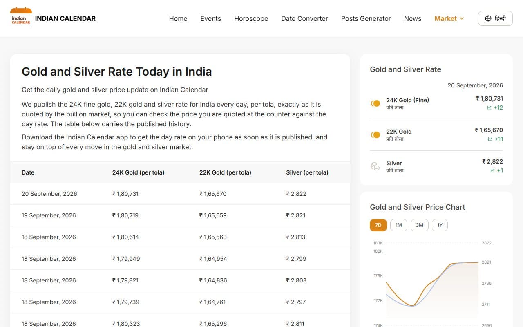Click the ₹ 1,64,954 price cell
The width and height of the screenshot is (523, 327).
click(x=213, y=259)
